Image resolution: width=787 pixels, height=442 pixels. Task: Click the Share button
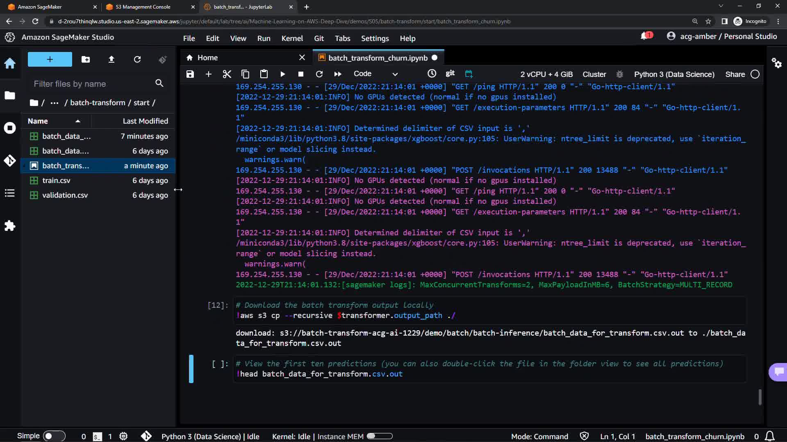pos(735,74)
